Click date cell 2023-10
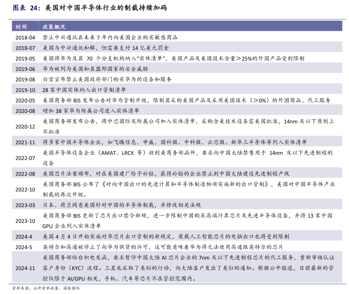 [x=25, y=221]
